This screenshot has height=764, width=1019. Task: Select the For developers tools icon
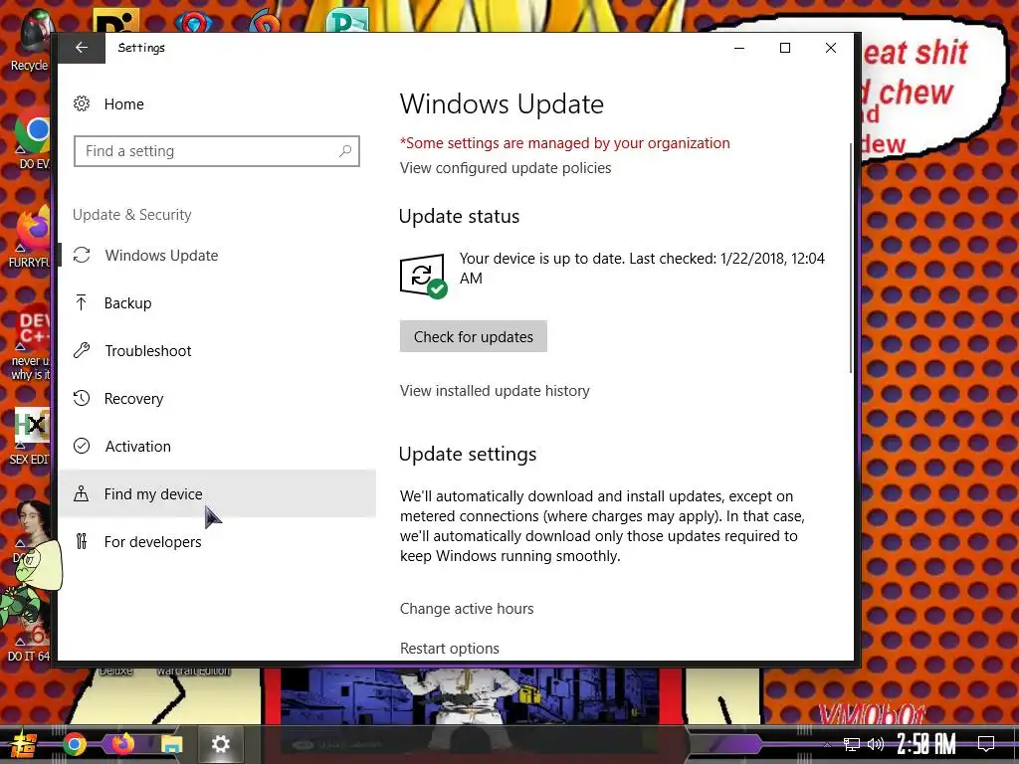coord(82,541)
